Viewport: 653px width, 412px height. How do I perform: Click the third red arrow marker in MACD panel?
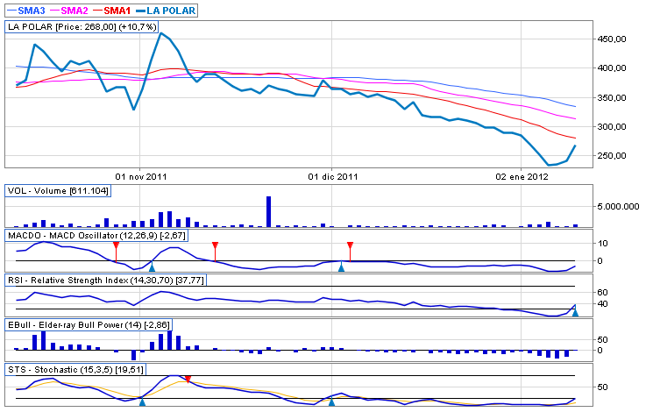350,246
